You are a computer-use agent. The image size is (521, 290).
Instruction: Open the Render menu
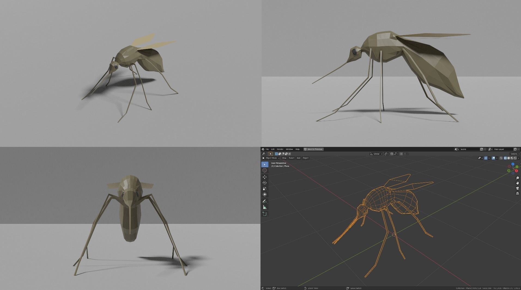pyautogui.click(x=280, y=149)
